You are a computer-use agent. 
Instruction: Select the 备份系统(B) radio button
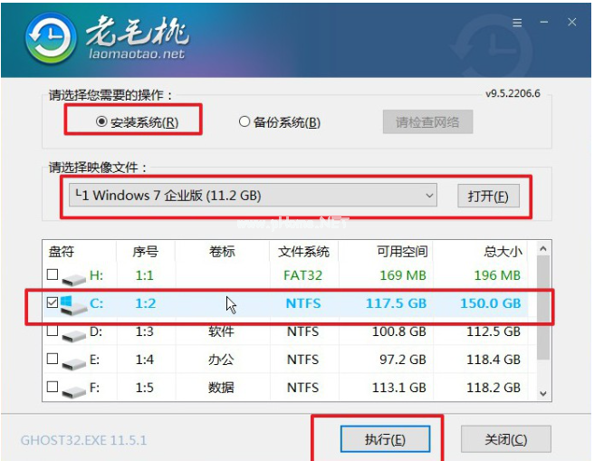(244, 122)
